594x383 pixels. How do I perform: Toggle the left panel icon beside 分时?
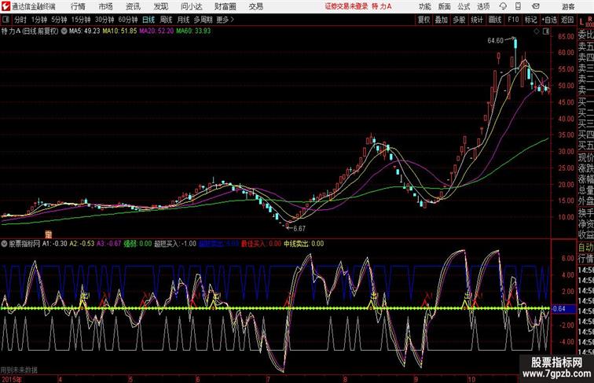tap(5, 20)
